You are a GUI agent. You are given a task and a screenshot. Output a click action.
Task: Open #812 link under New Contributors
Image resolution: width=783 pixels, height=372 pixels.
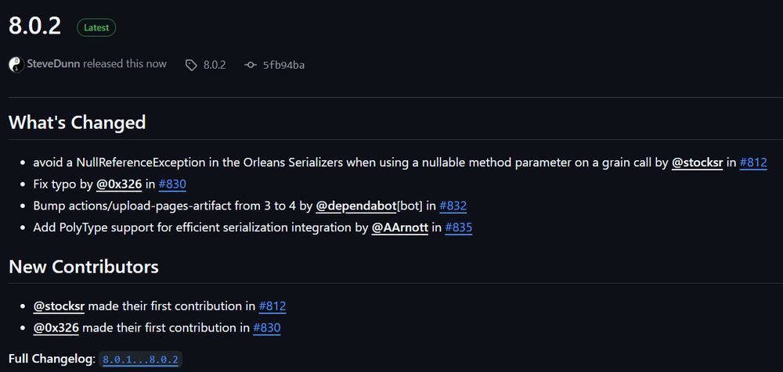(x=272, y=306)
